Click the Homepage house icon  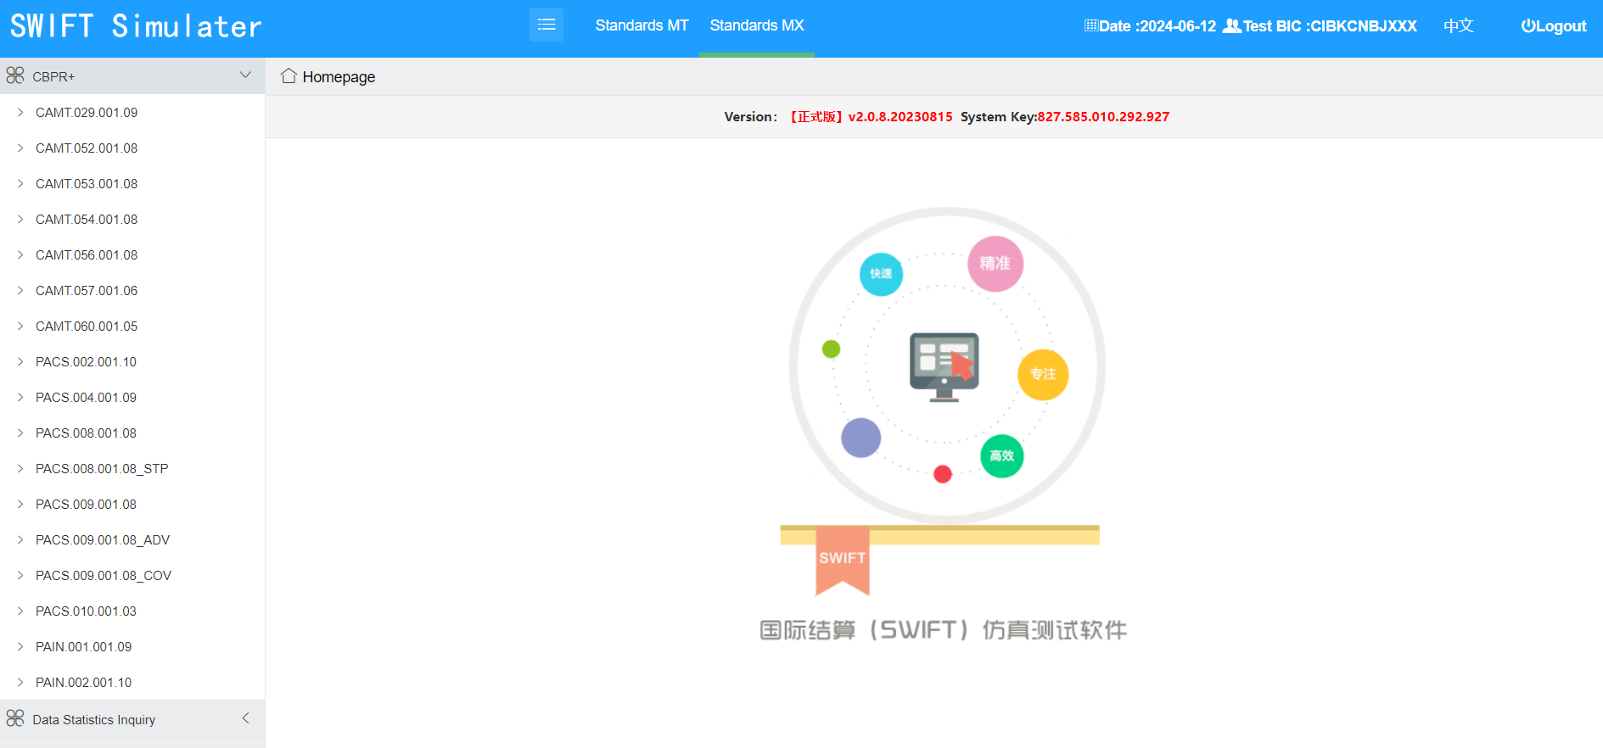(289, 76)
